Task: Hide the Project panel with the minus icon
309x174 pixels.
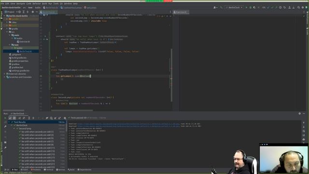Action: pyautogui.click(x=37, y=12)
